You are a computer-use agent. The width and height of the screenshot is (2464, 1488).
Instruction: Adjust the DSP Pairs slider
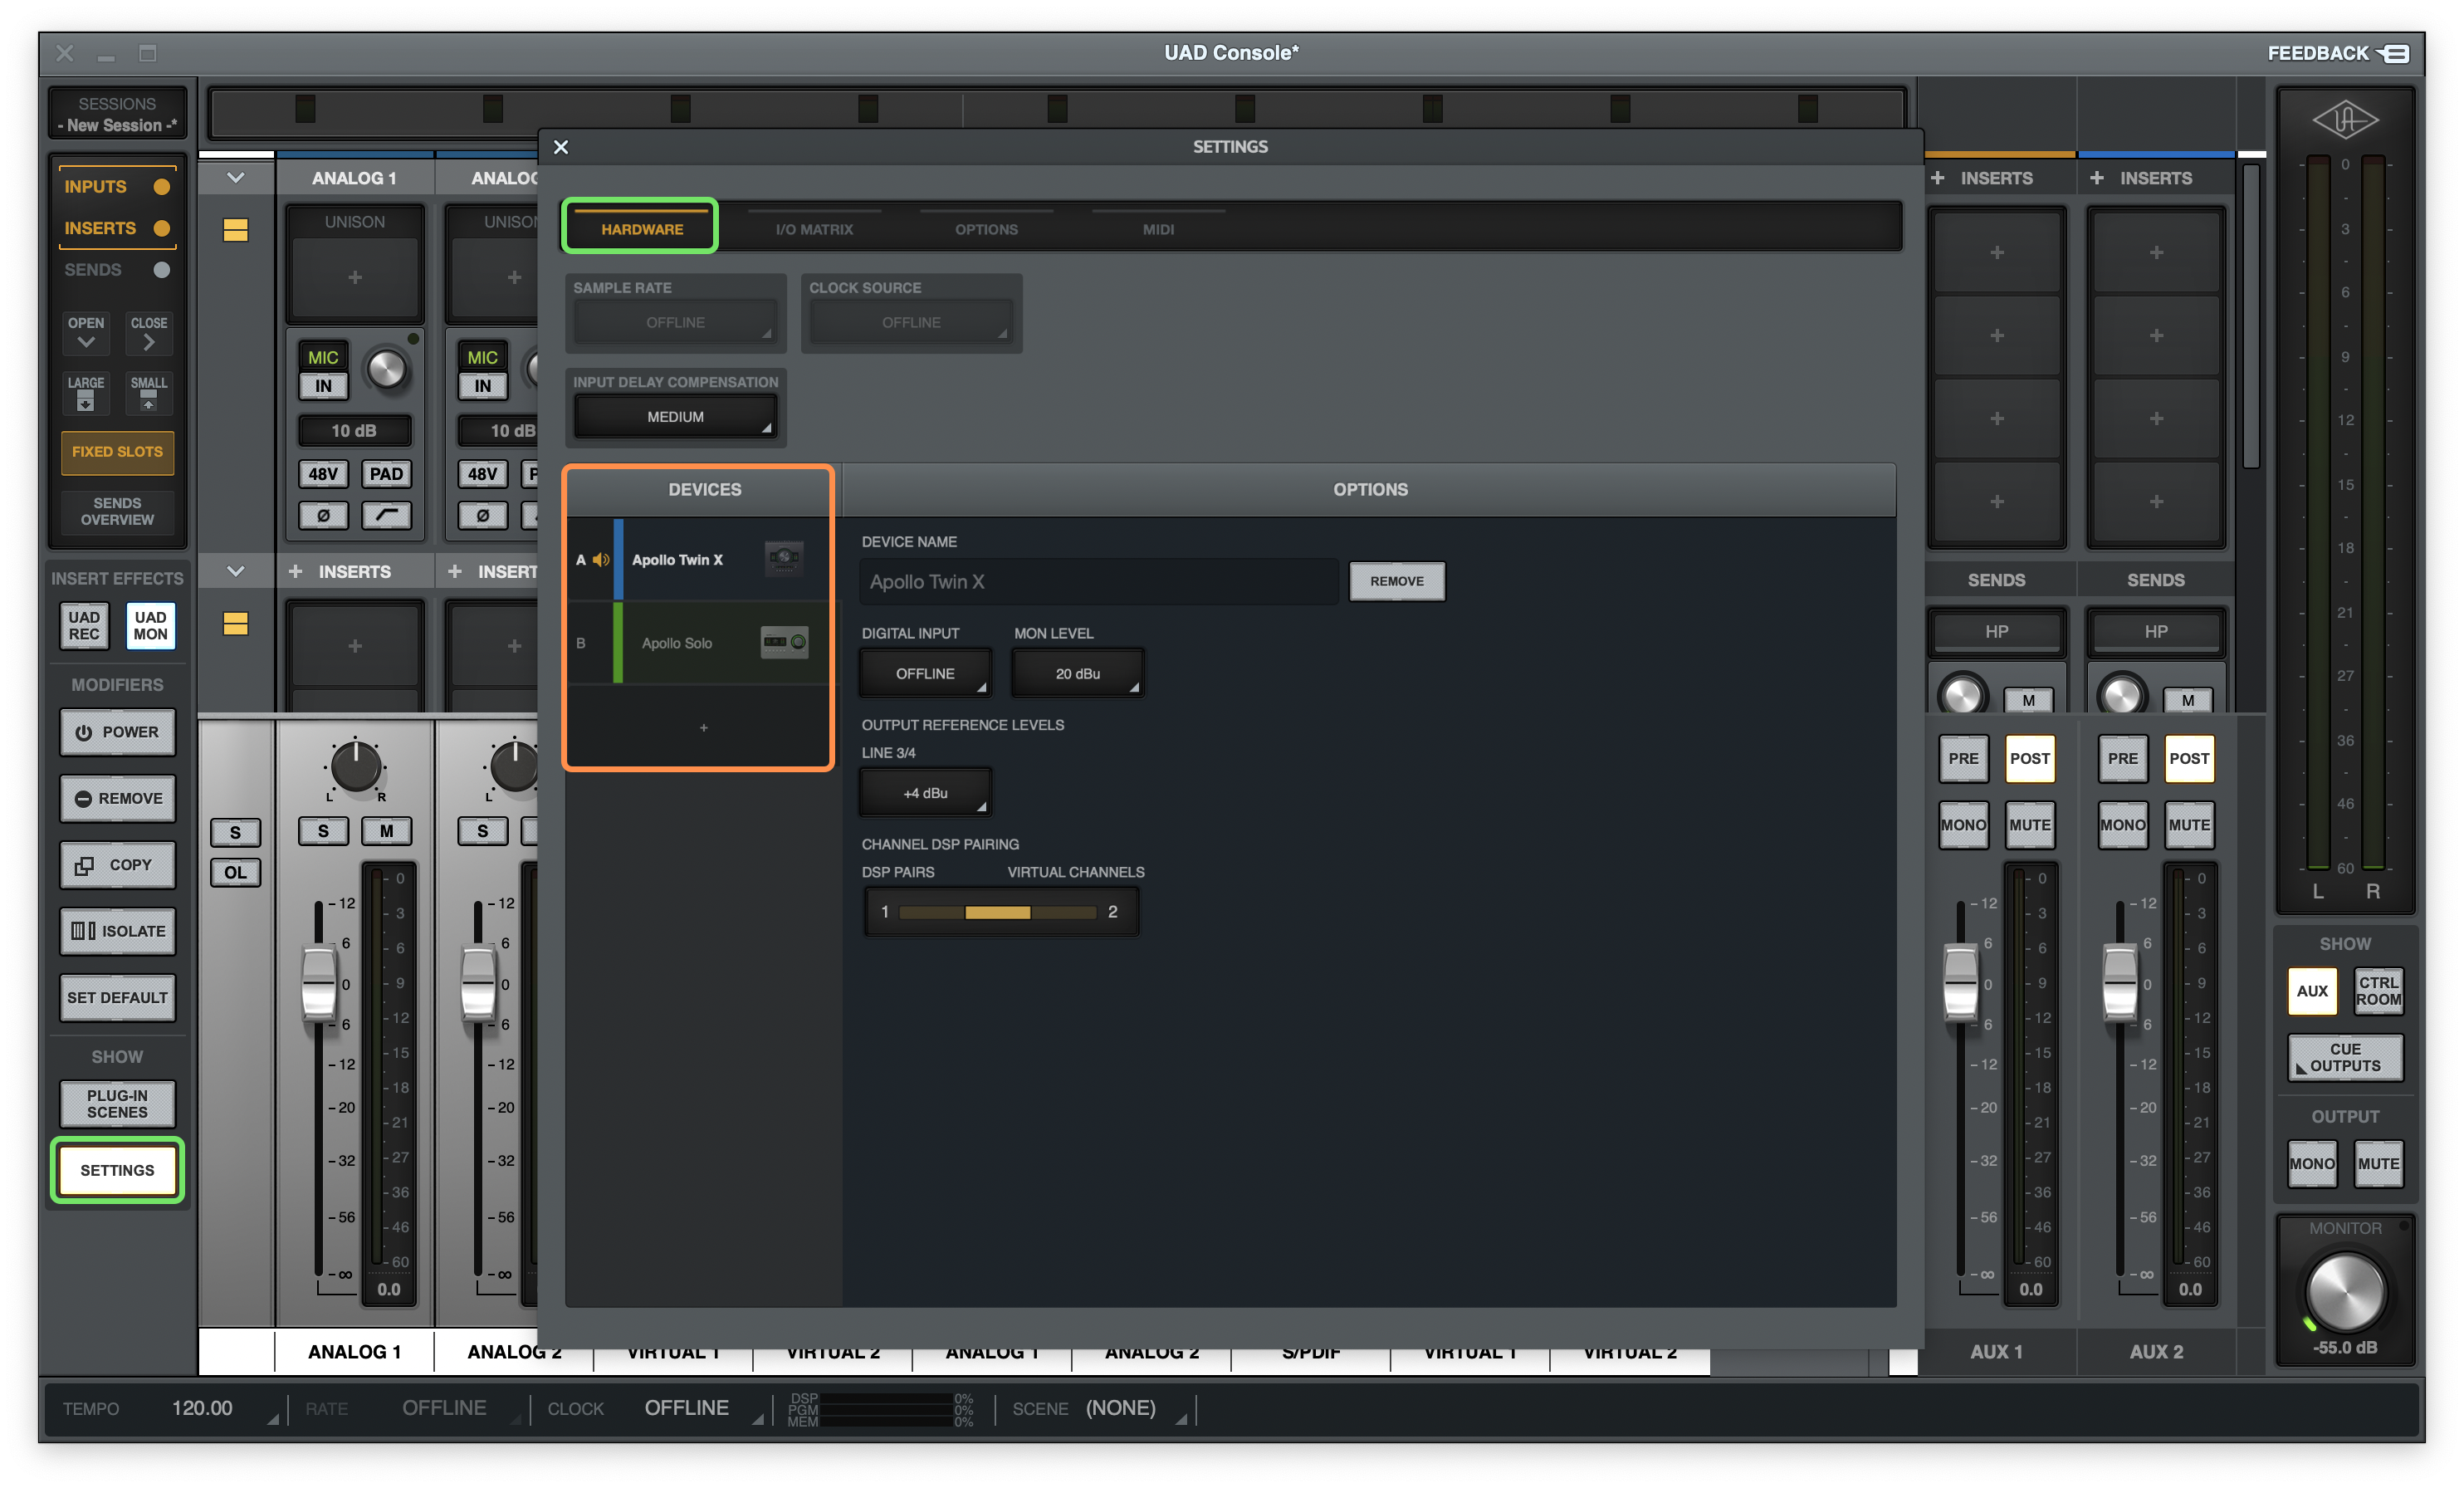coord(998,912)
